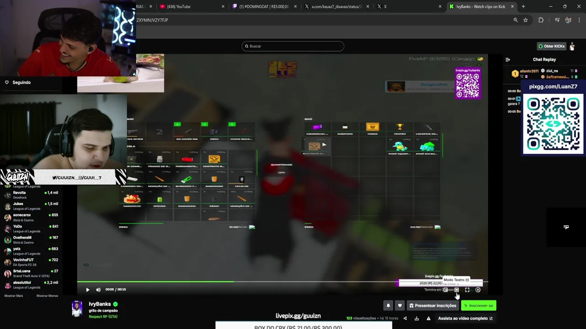This screenshot has height=329, width=586.
Task: Open playback speed settings icon
Action: pyautogui.click(x=478, y=290)
